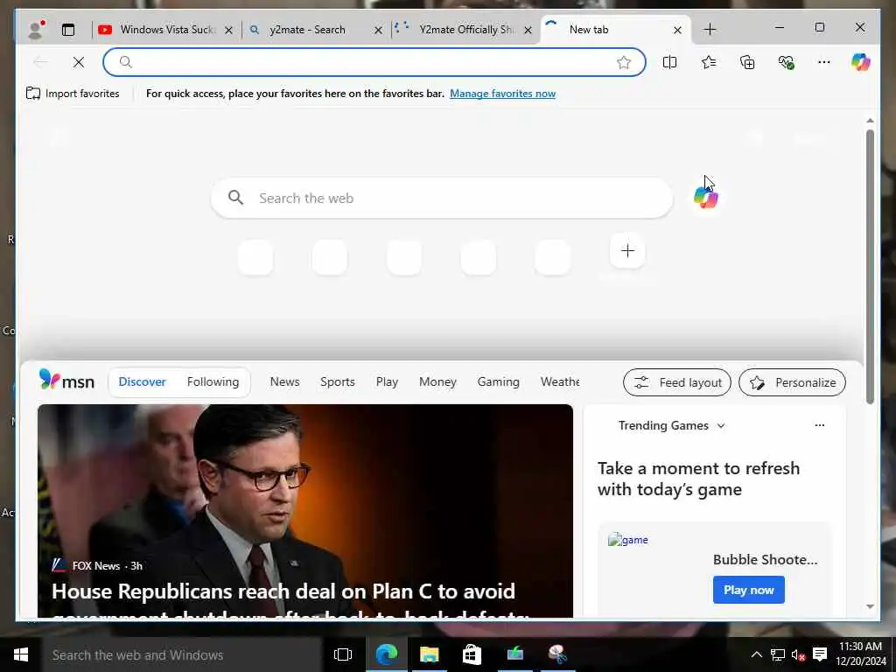Click the Personalize button
The height and width of the screenshot is (672, 896).
pyautogui.click(x=792, y=382)
